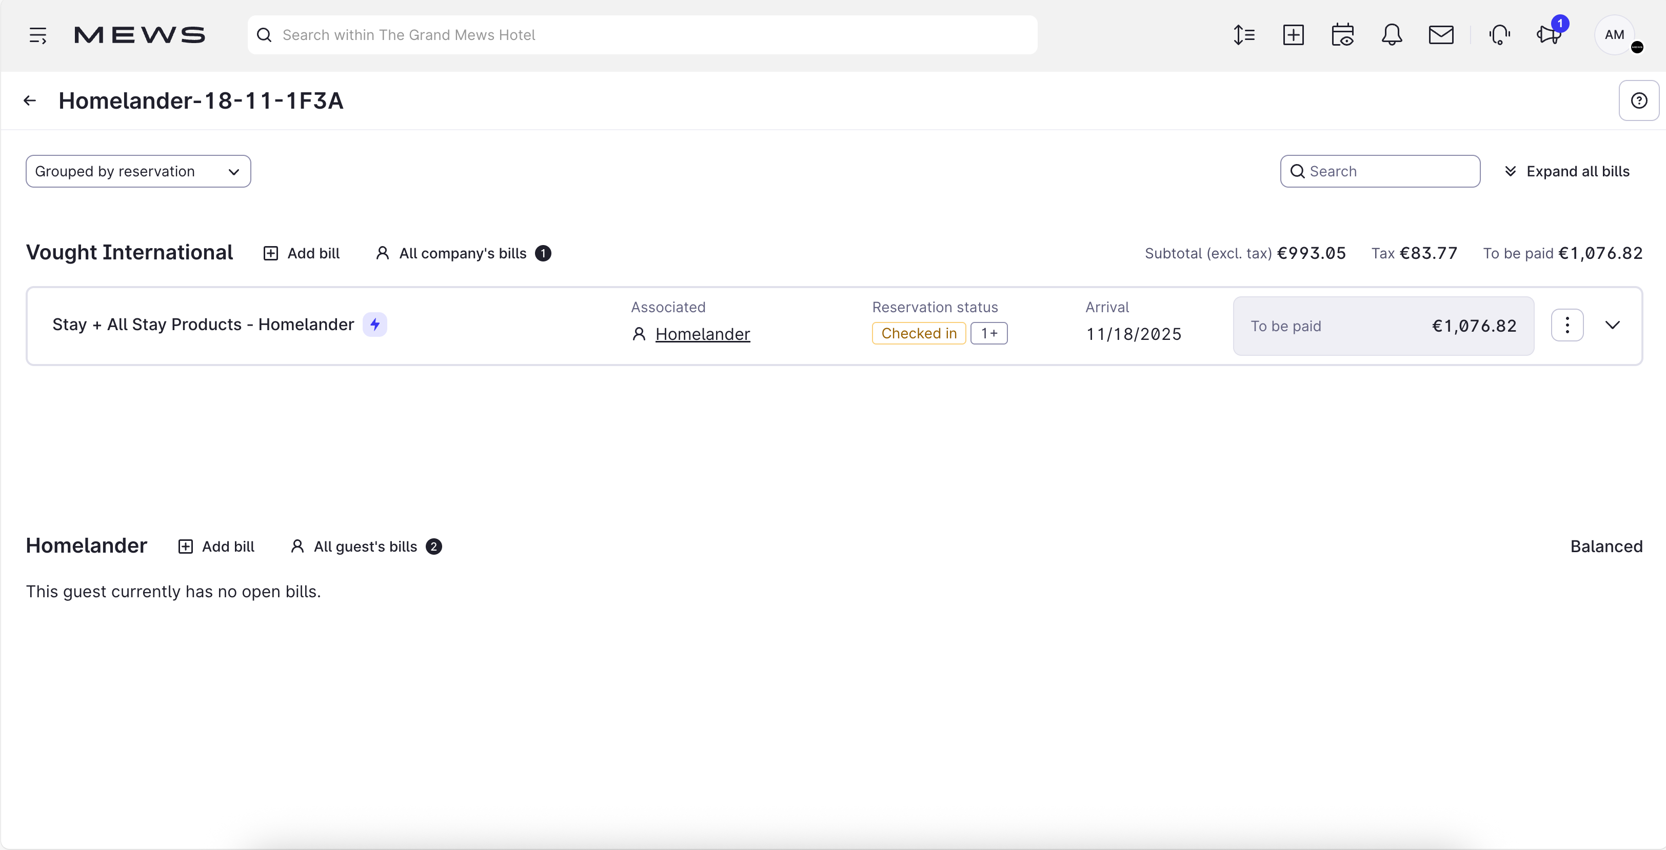Image resolution: width=1666 pixels, height=850 pixels.
Task: Click the Vought International heading
Action: [x=129, y=253]
